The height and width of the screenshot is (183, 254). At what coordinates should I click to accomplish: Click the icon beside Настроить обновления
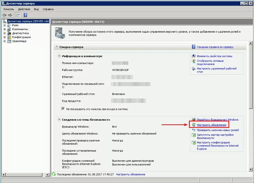tap(194, 125)
